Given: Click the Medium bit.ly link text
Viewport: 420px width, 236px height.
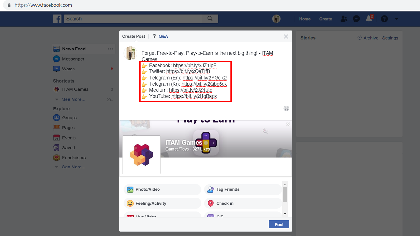Looking at the screenshot, I should (x=191, y=90).
